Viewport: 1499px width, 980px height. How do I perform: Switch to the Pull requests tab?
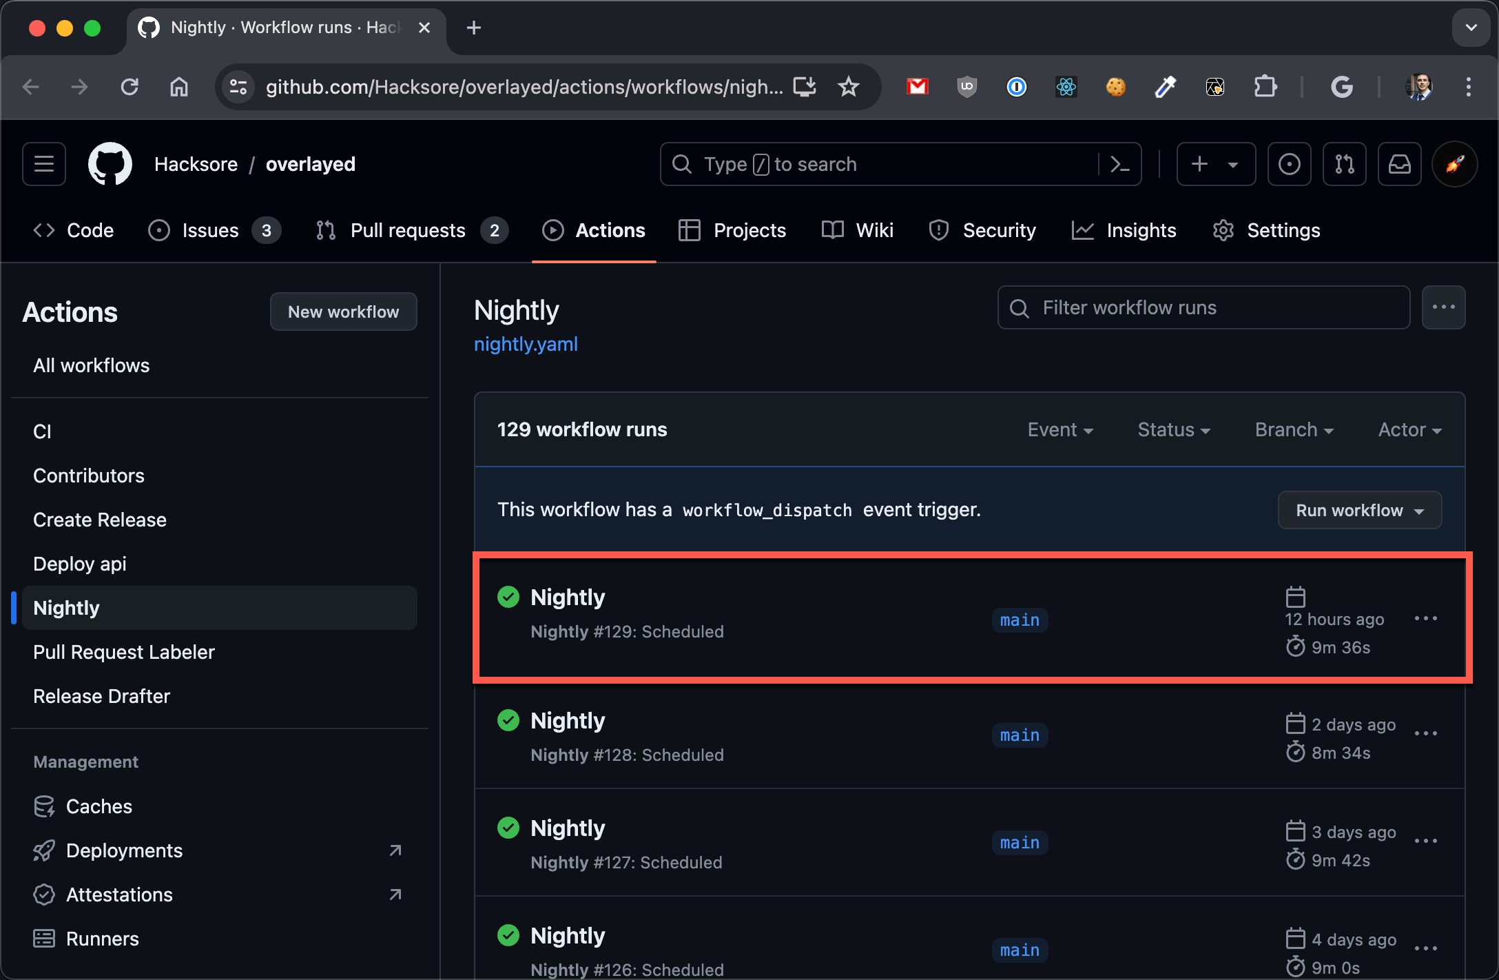pos(412,230)
